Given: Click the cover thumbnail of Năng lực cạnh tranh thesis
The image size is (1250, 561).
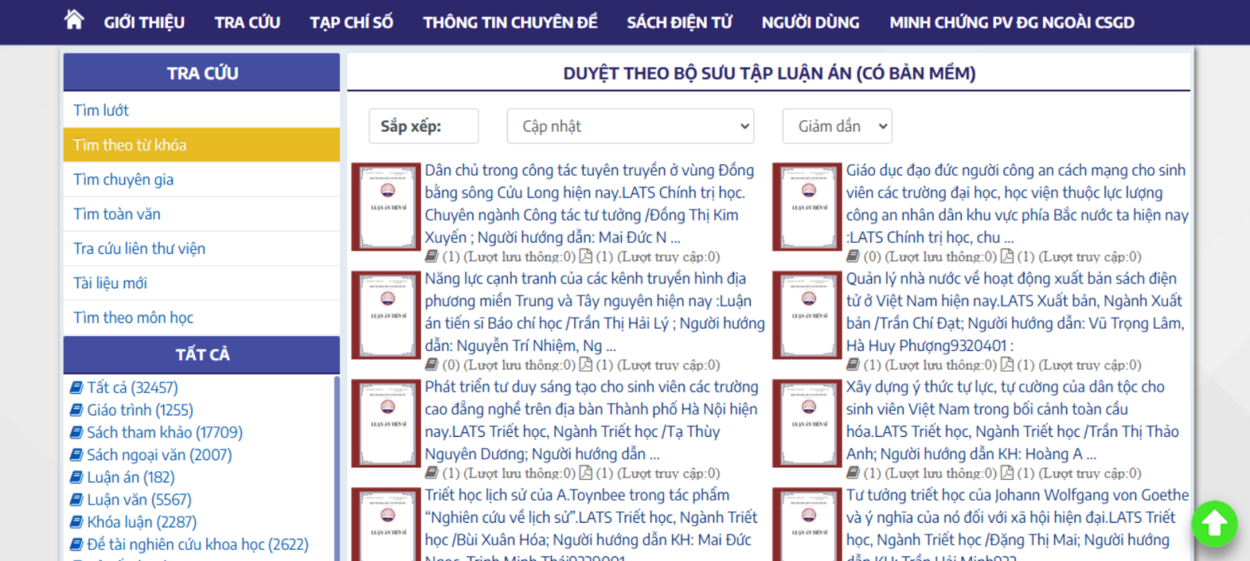Looking at the screenshot, I should (x=387, y=315).
